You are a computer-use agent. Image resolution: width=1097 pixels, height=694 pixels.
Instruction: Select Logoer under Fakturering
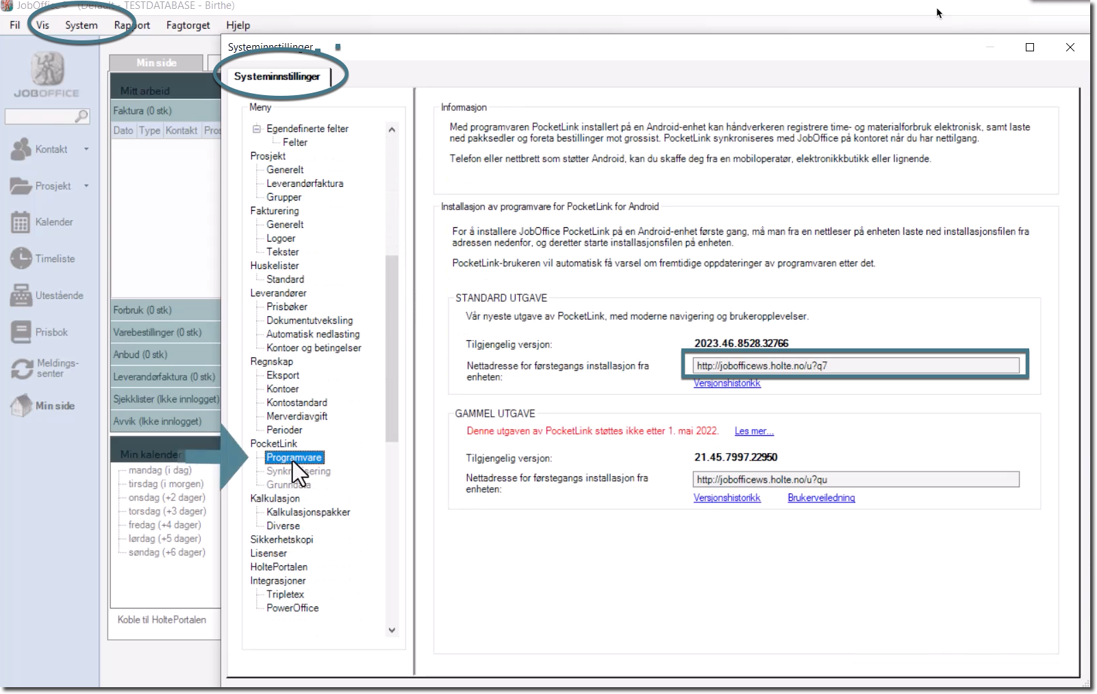[281, 238]
